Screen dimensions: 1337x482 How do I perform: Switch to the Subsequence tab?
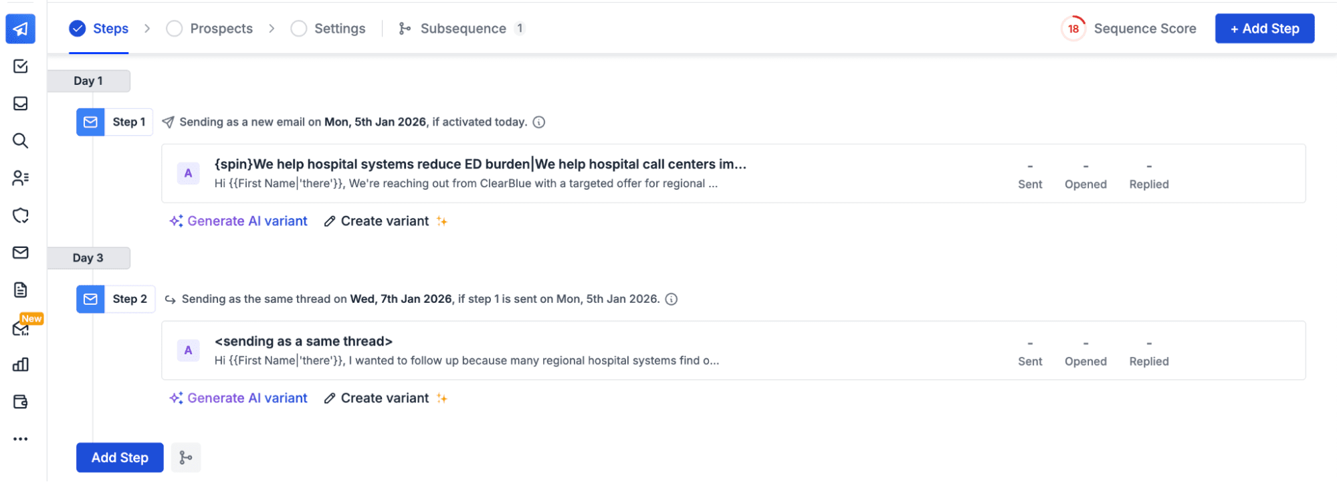point(462,29)
